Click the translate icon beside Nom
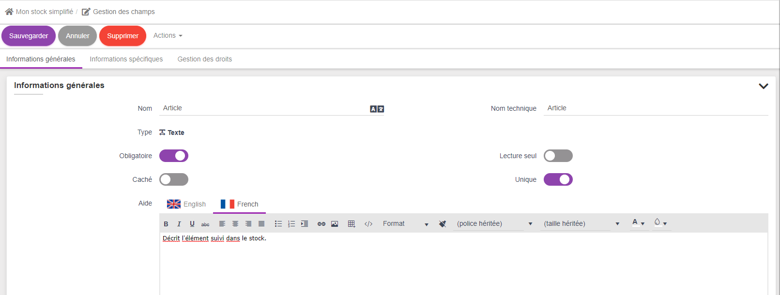This screenshot has height=295, width=780. [x=377, y=109]
